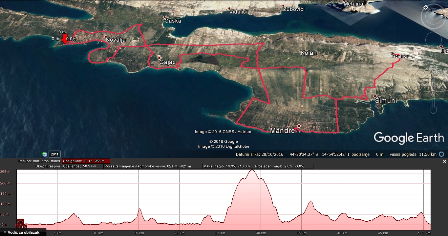
Task: Click the 2011 imagery year button
Action: tap(54, 154)
